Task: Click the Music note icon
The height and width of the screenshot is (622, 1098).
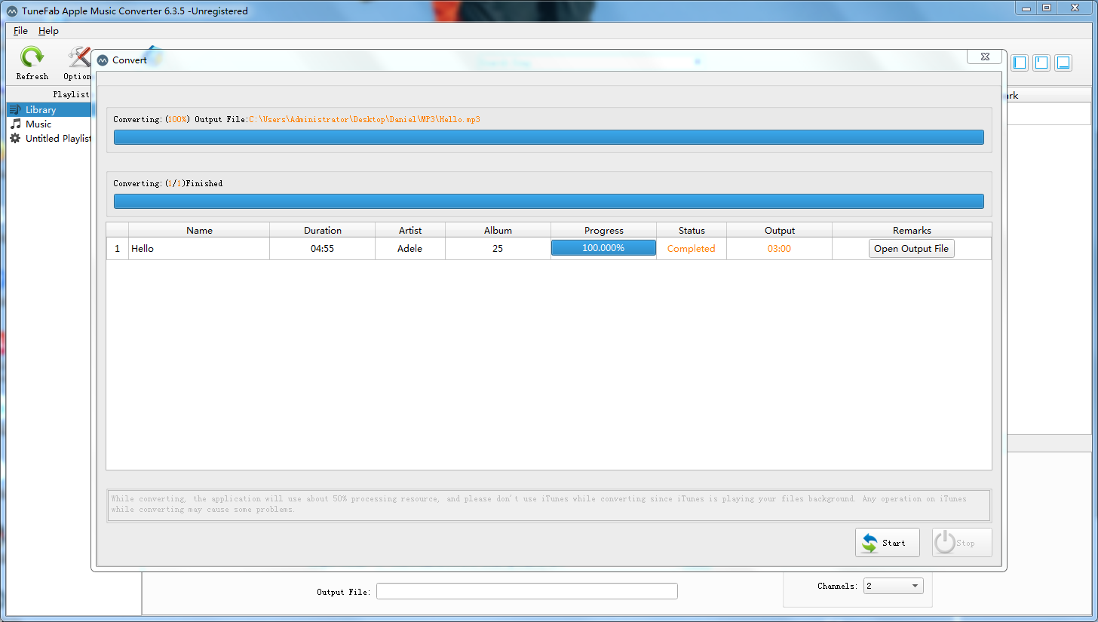Action: [x=15, y=124]
